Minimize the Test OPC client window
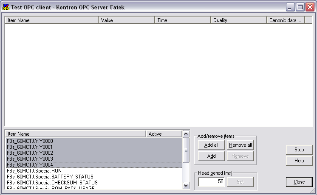 [290, 7]
